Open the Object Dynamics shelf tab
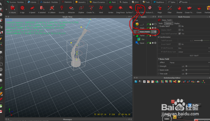Image resolution: width=210 pixels, height=121 pixels. click(x=97, y=2)
